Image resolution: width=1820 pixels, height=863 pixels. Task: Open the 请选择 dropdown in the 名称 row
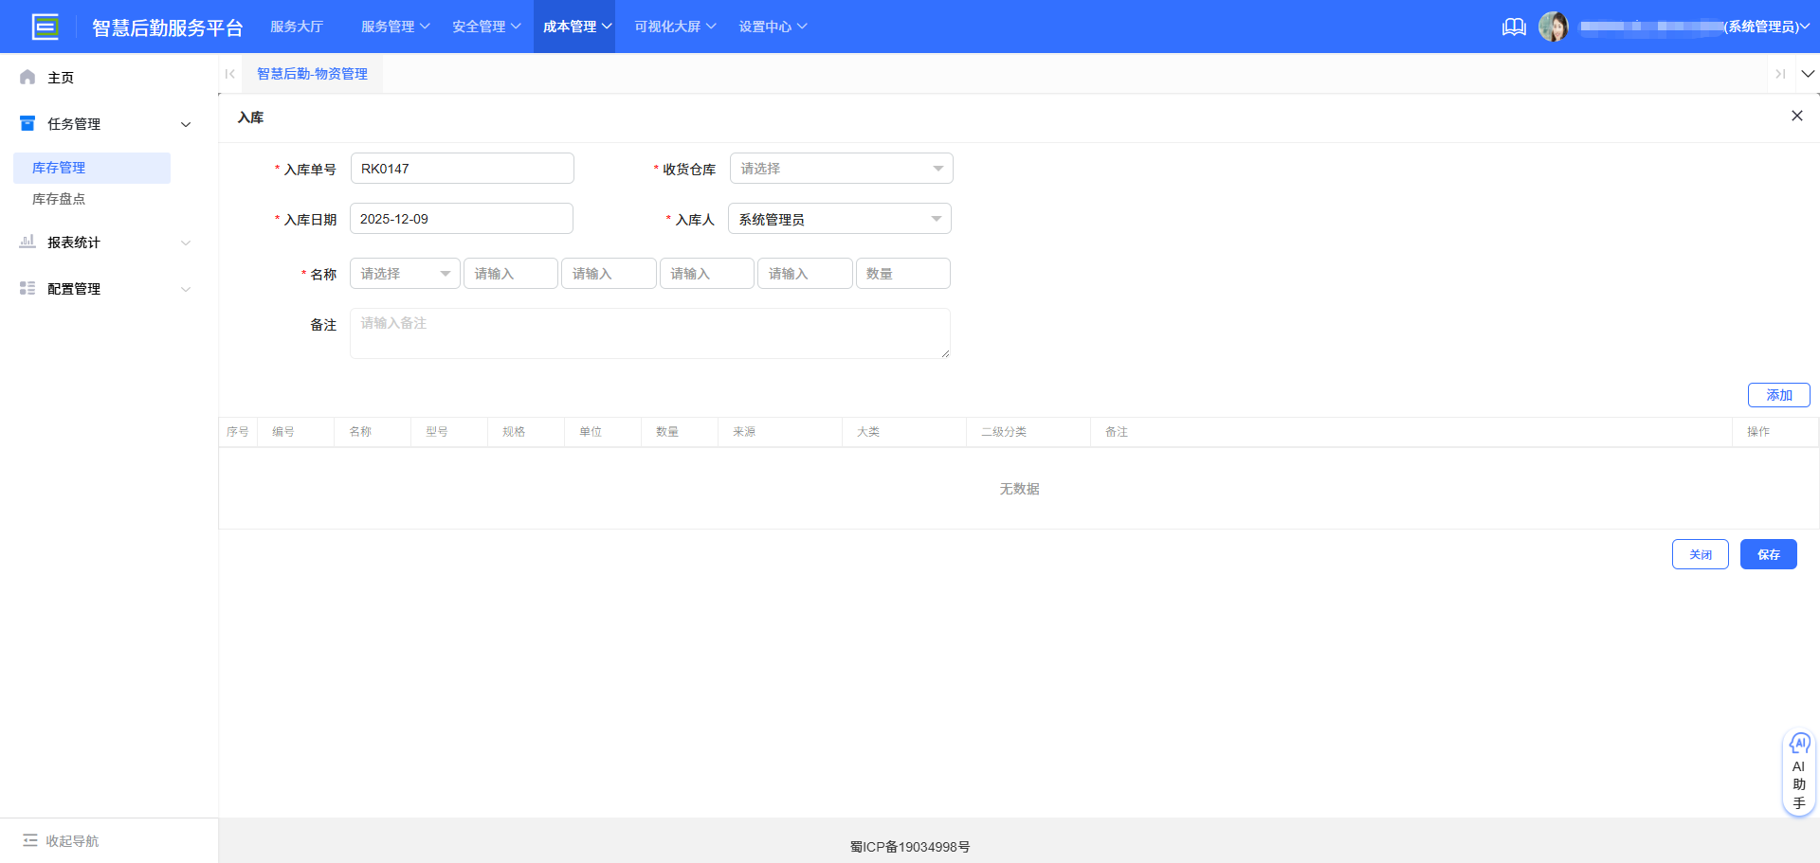405,273
